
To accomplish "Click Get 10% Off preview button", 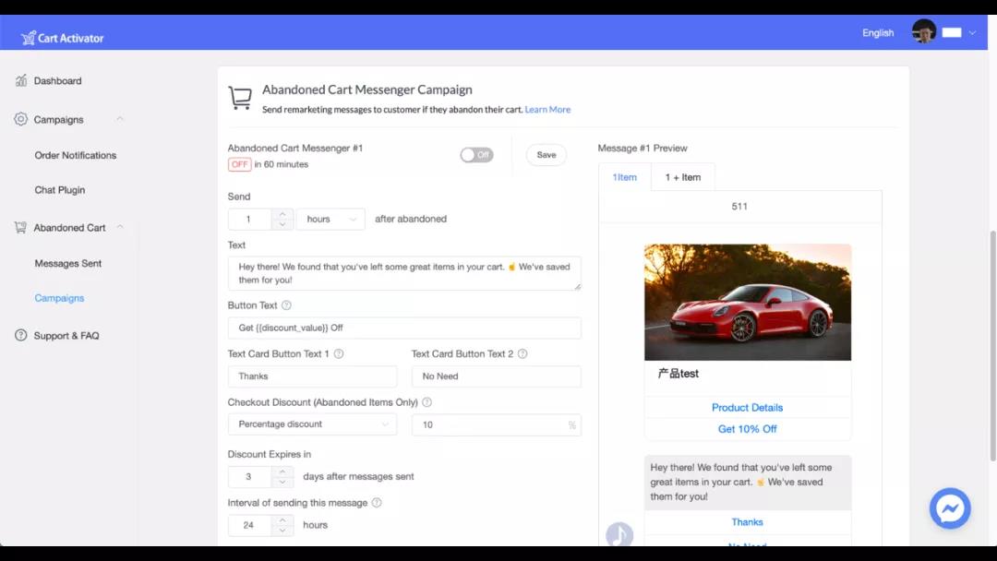I will click(747, 429).
